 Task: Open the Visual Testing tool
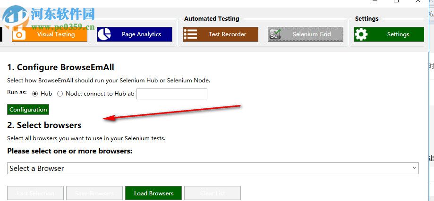[x=50, y=34]
